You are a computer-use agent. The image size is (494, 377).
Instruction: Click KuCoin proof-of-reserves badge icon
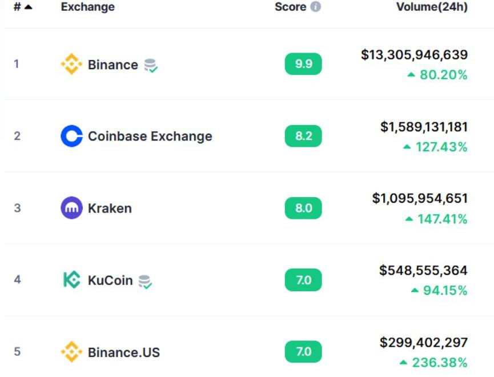coord(146,281)
